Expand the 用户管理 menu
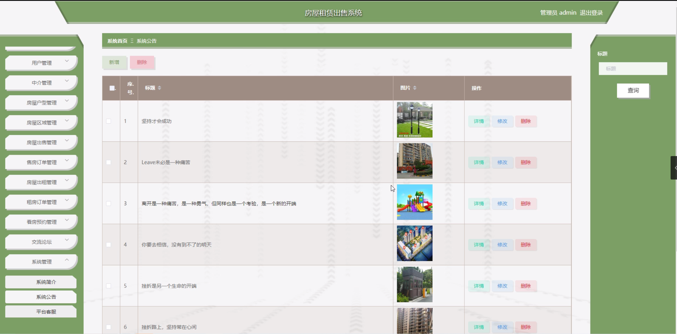 41,63
